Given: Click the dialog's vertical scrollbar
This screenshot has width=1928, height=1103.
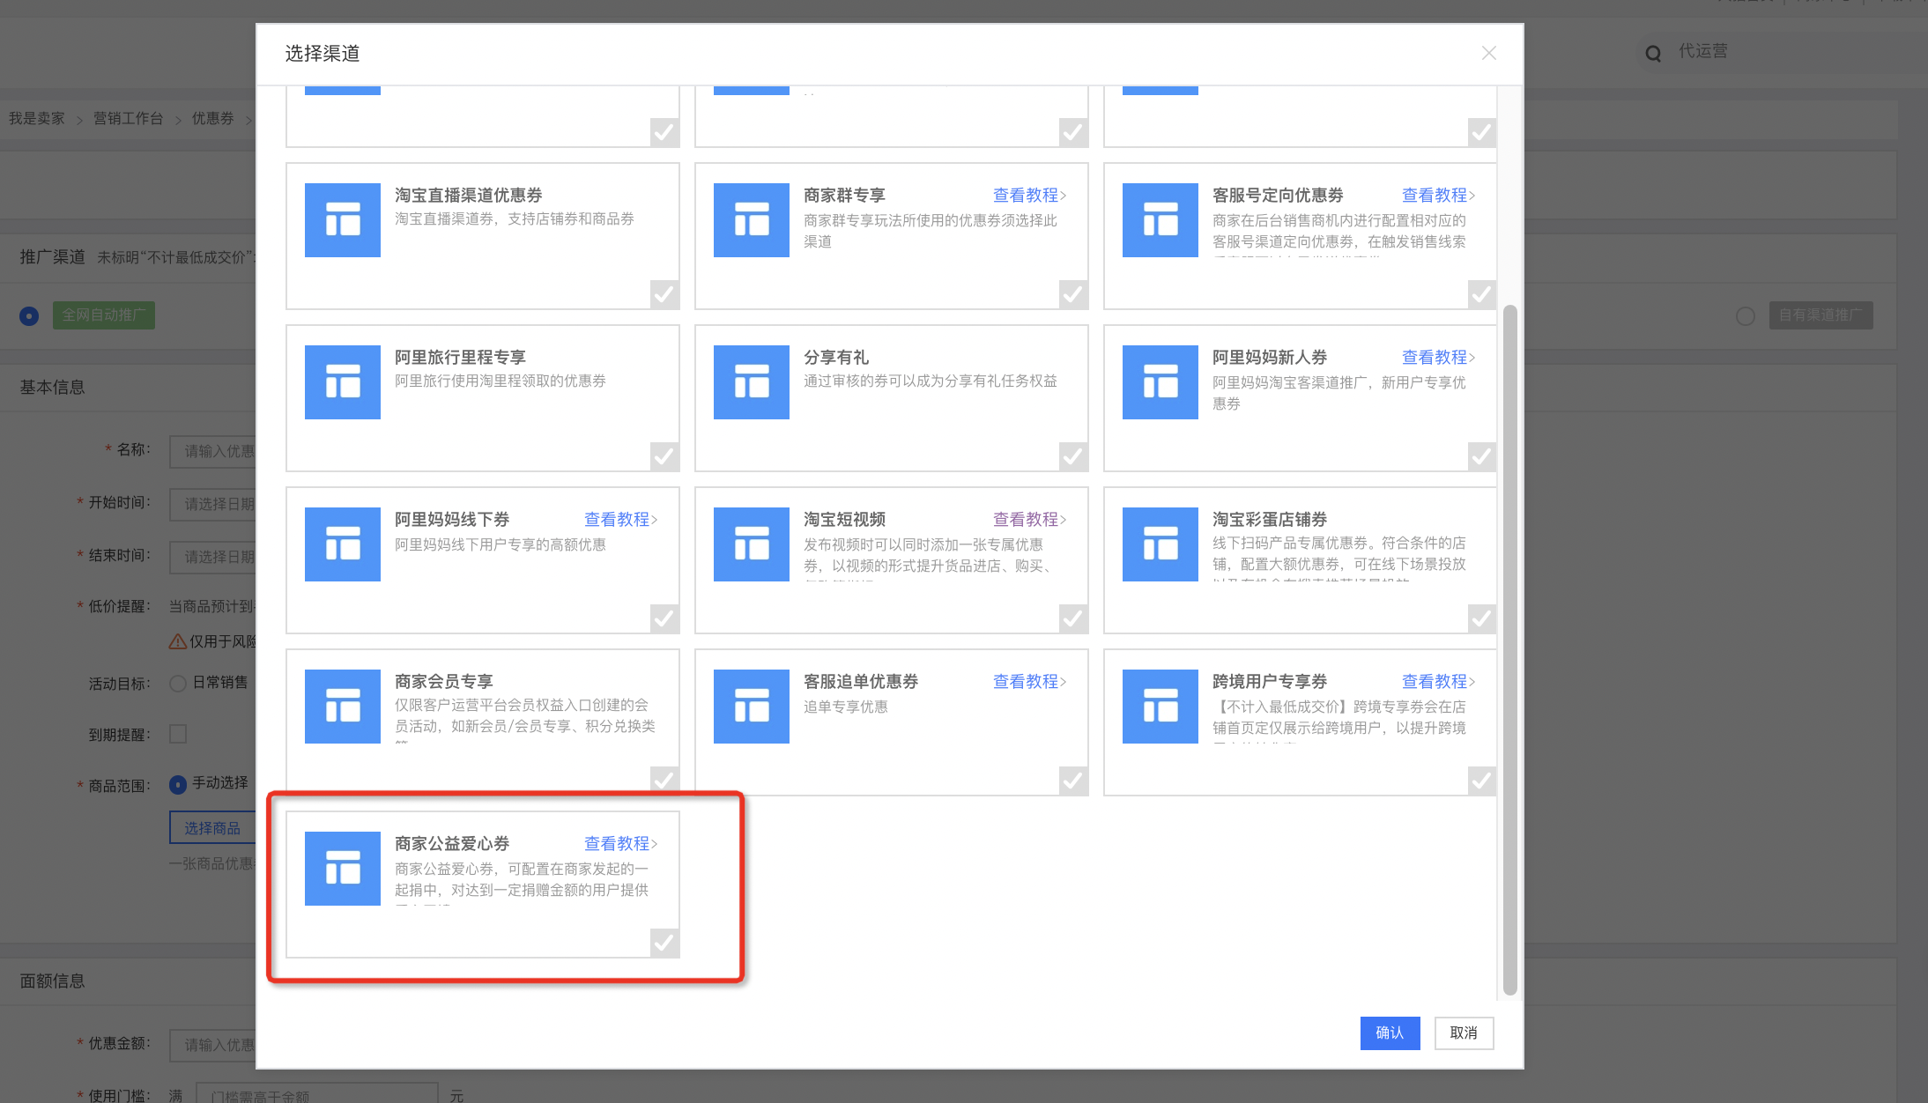Looking at the screenshot, I should tap(1509, 650).
